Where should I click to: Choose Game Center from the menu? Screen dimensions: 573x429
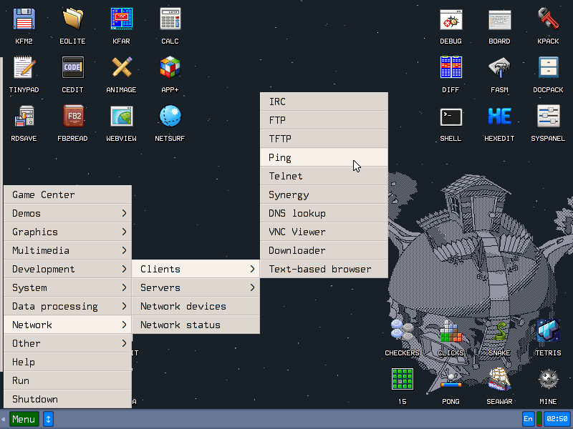coord(67,194)
